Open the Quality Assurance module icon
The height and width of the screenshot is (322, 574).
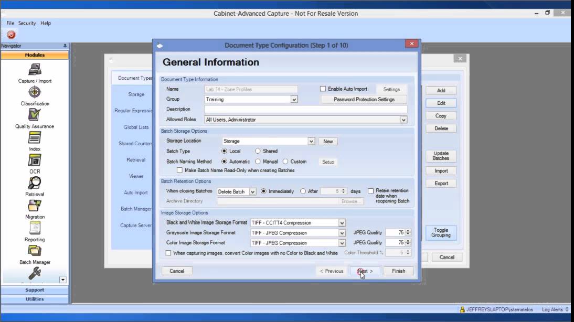pyautogui.click(x=35, y=114)
